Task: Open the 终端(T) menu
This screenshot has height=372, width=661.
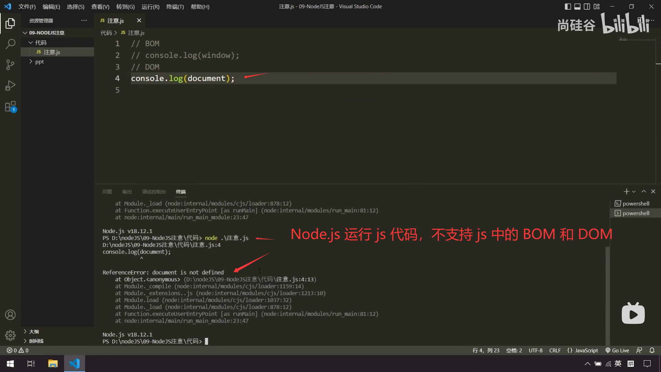Action: pyautogui.click(x=175, y=7)
